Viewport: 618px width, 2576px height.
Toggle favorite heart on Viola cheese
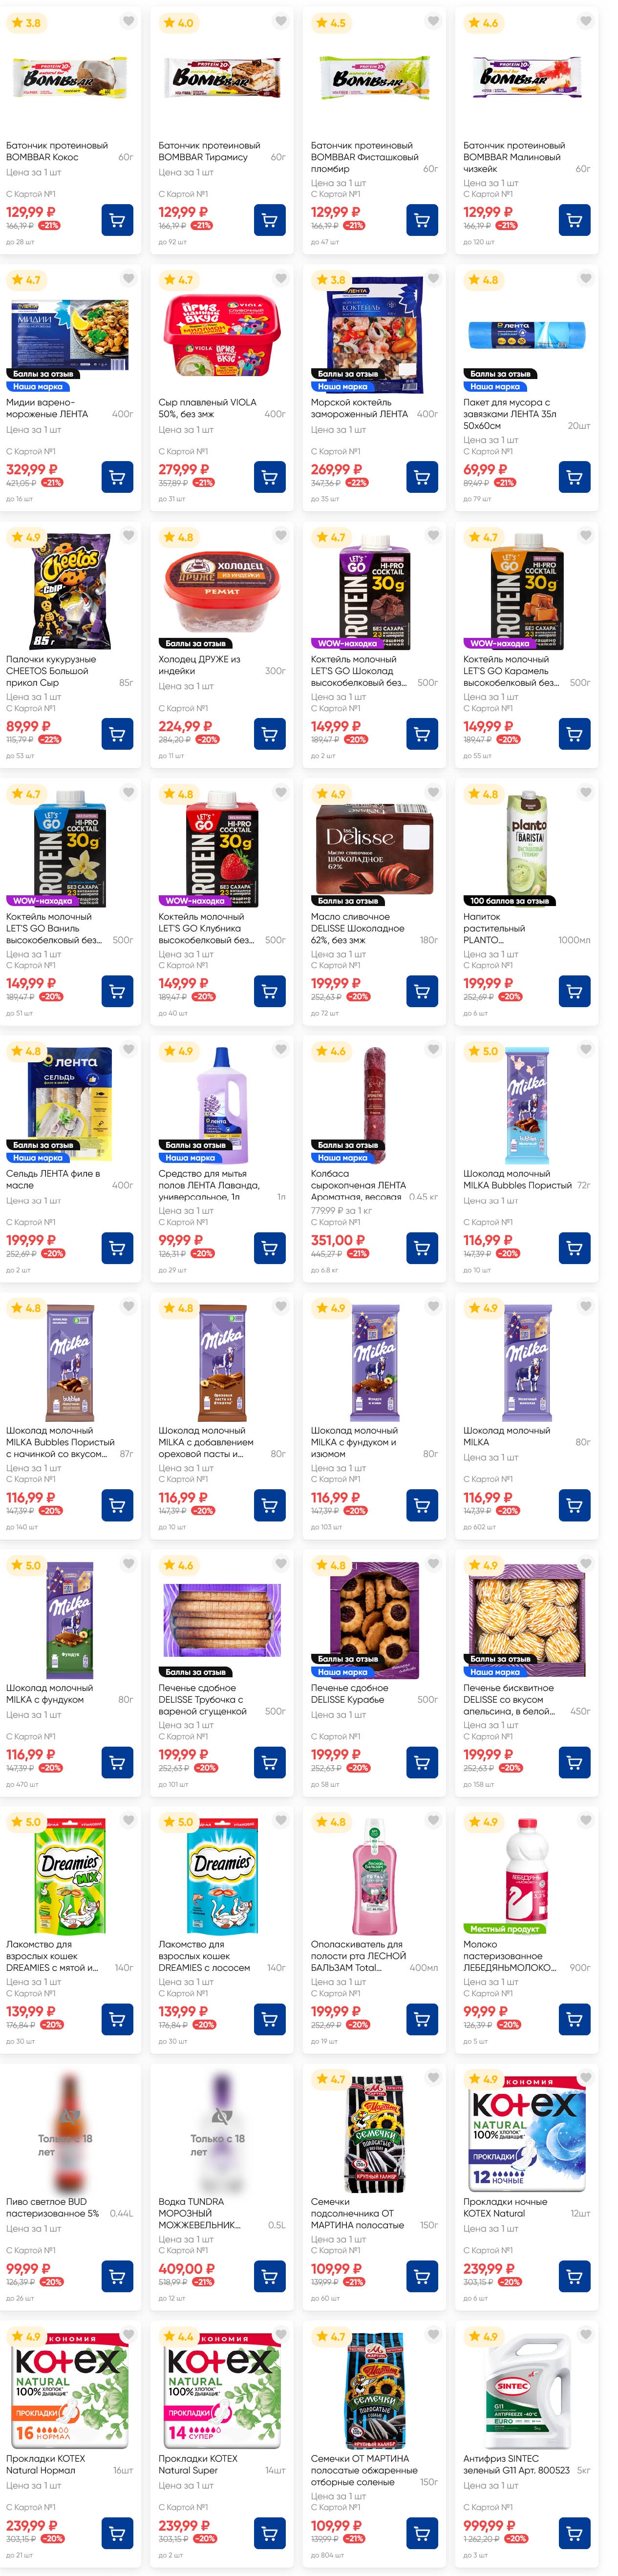[x=281, y=278]
